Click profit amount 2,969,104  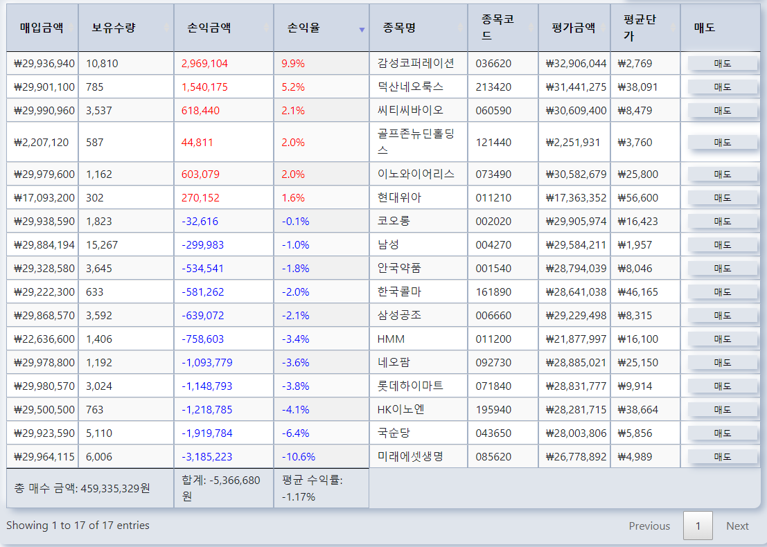point(204,64)
